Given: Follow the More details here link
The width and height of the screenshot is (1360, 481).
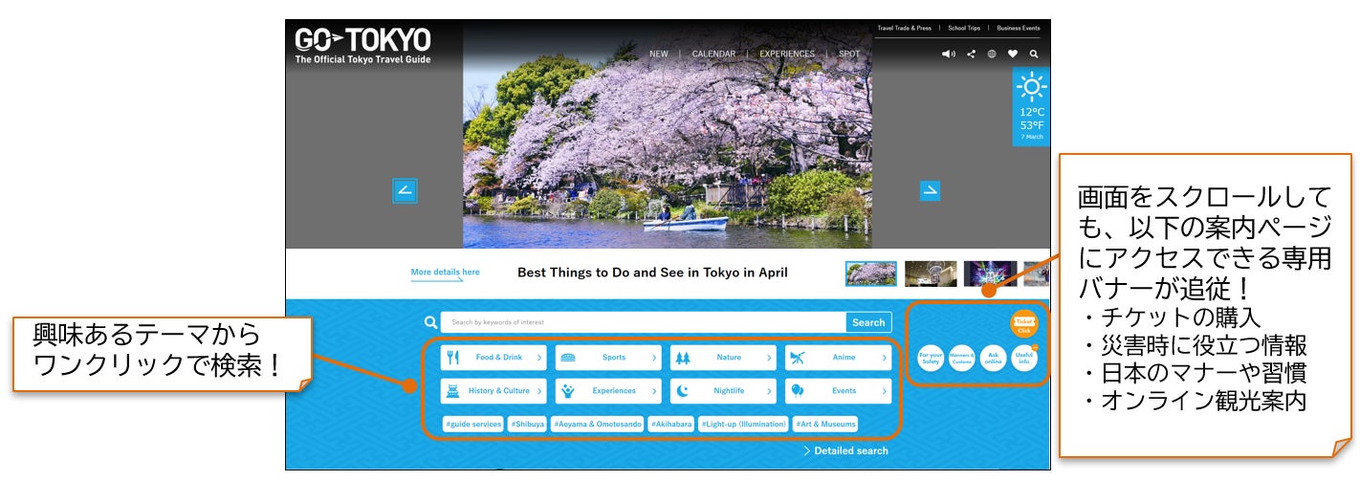Looking at the screenshot, I should [446, 273].
